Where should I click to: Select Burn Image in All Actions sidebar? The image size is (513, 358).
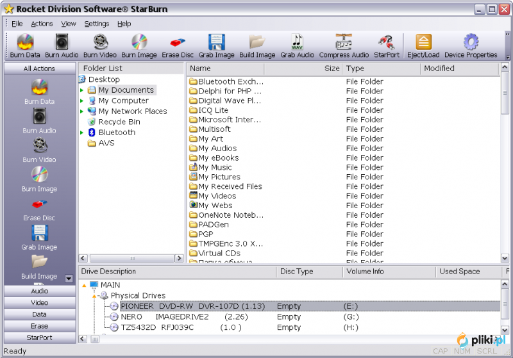click(39, 179)
